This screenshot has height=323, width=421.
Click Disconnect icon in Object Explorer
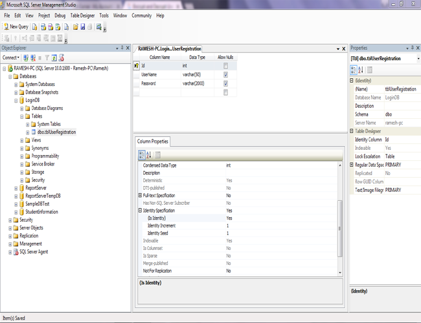33,57
